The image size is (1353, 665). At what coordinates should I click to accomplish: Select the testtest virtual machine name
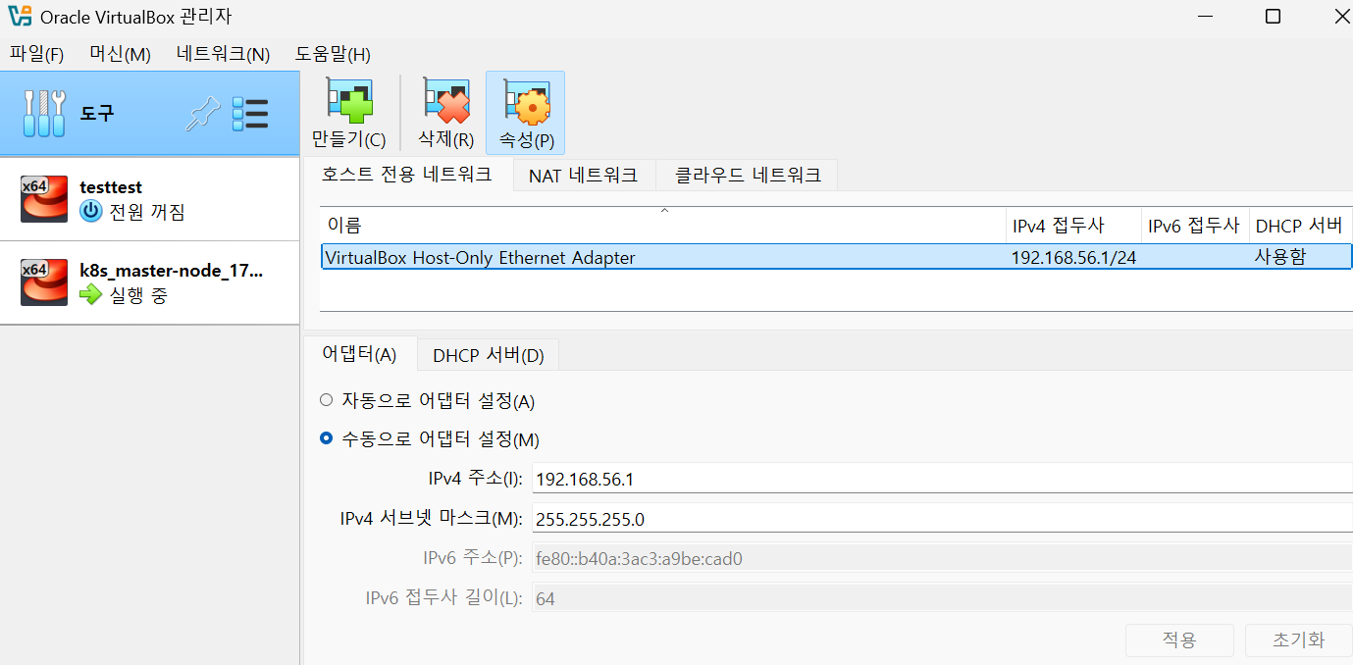pos(111,187)
